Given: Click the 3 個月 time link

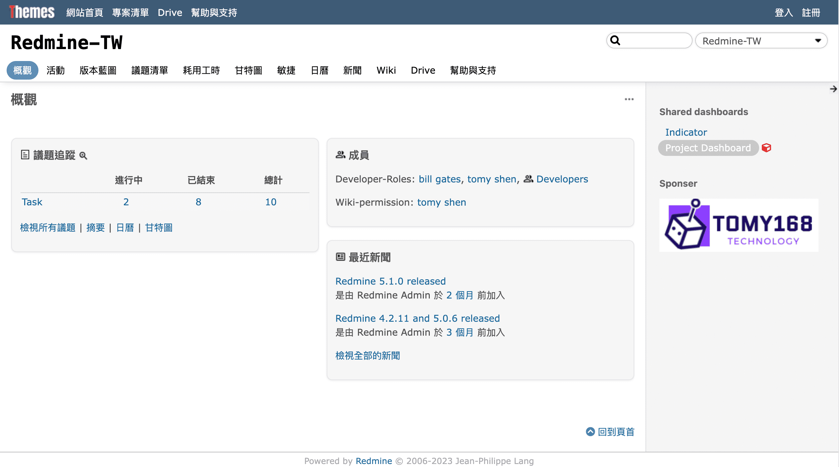Looking at the screenshot, I should (x=460, y=332).
